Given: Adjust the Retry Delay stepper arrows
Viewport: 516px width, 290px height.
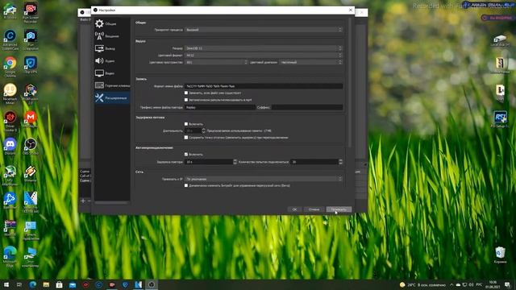Looking at the screenshot, I should (x=235, y=162).
